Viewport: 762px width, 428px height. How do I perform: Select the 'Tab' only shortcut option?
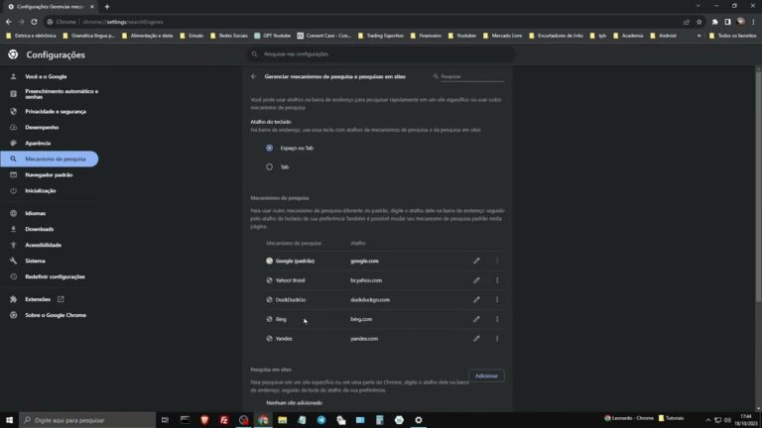[269, 166]
